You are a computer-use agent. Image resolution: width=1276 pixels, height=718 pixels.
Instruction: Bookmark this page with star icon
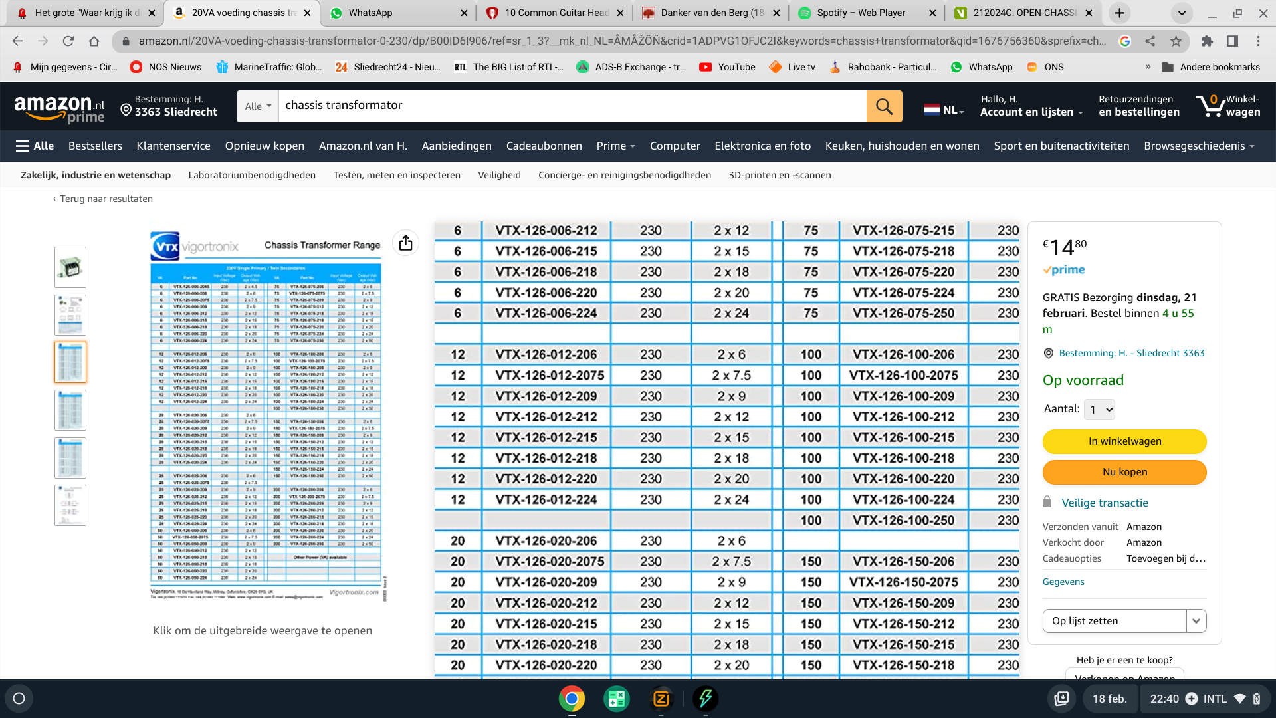[1176, 41]
